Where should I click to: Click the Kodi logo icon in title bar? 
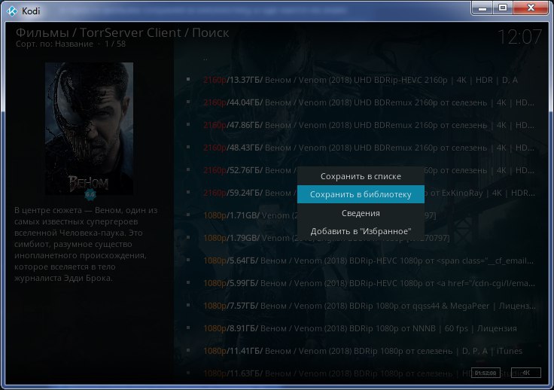12,11
